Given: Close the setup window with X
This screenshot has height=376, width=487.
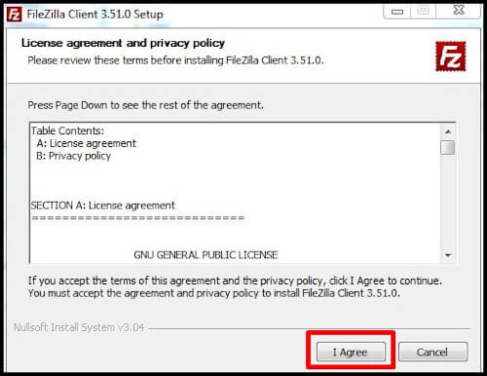Looking at the screenshot, I should pos(459,11).
